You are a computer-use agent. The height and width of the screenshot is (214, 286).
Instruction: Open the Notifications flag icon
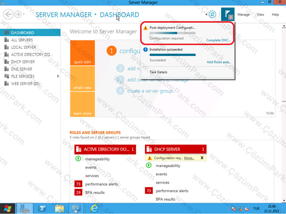click(228, 14)
